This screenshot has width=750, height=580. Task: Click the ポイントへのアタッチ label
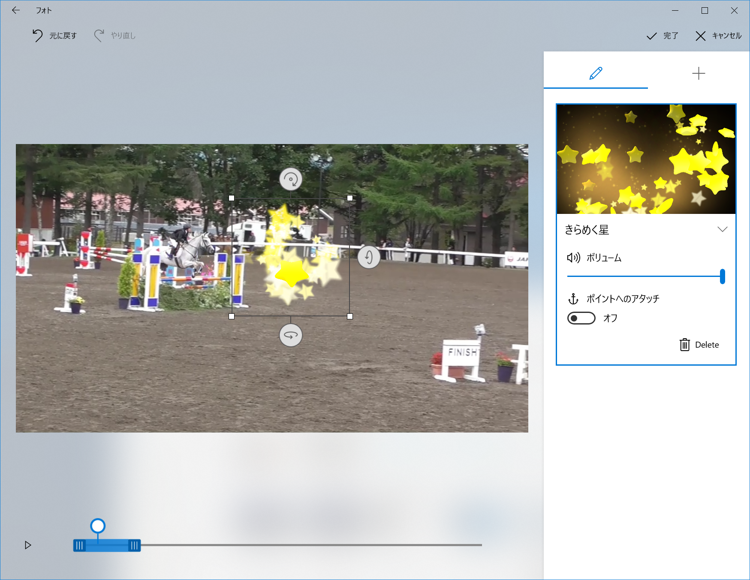coord(623,298)
